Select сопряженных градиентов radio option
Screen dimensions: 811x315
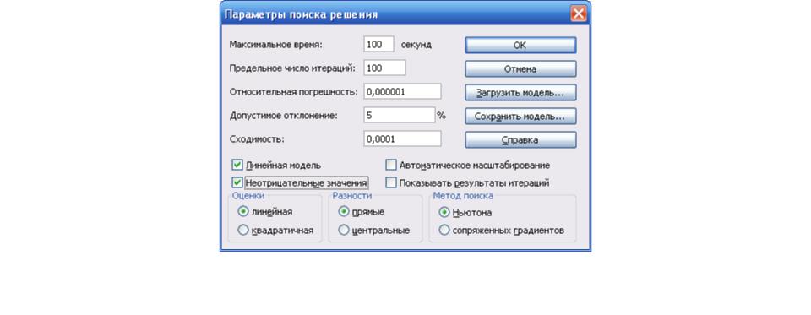click(444, 231)
